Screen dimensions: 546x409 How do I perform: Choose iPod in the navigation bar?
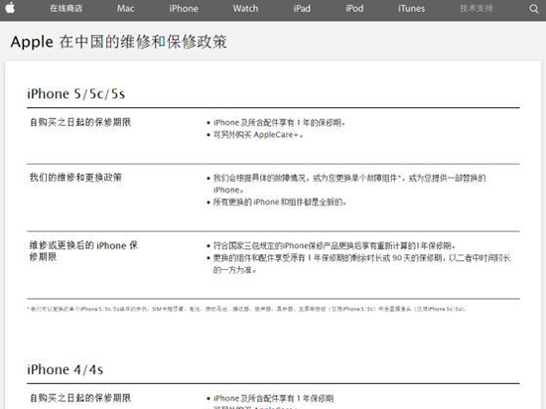[354, 9]
